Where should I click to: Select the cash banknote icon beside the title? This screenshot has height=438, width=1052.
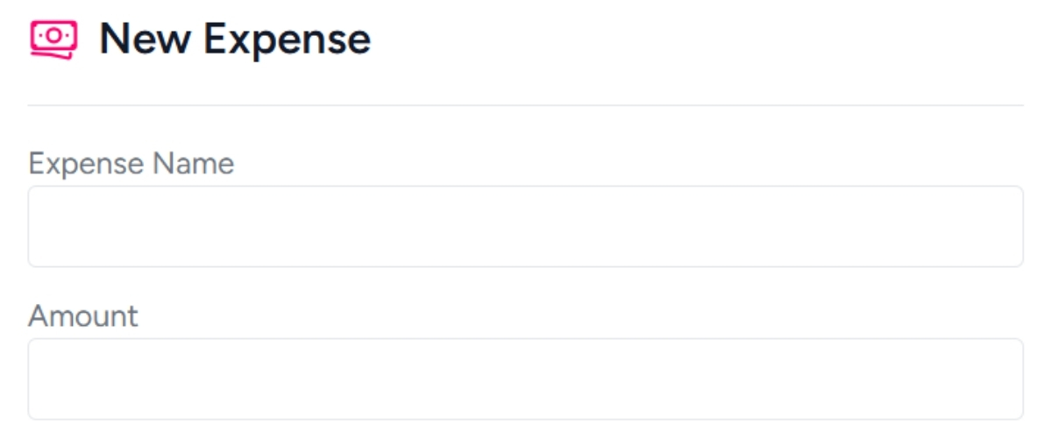click(53, 39)
